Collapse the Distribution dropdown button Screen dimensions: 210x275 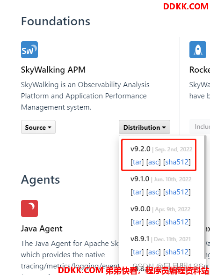tap(145, 127)
